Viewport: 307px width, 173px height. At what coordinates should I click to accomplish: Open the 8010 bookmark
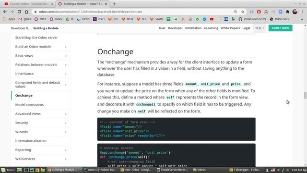pos(40,19)
